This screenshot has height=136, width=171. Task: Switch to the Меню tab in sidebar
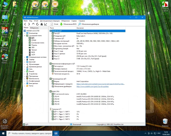26,28
